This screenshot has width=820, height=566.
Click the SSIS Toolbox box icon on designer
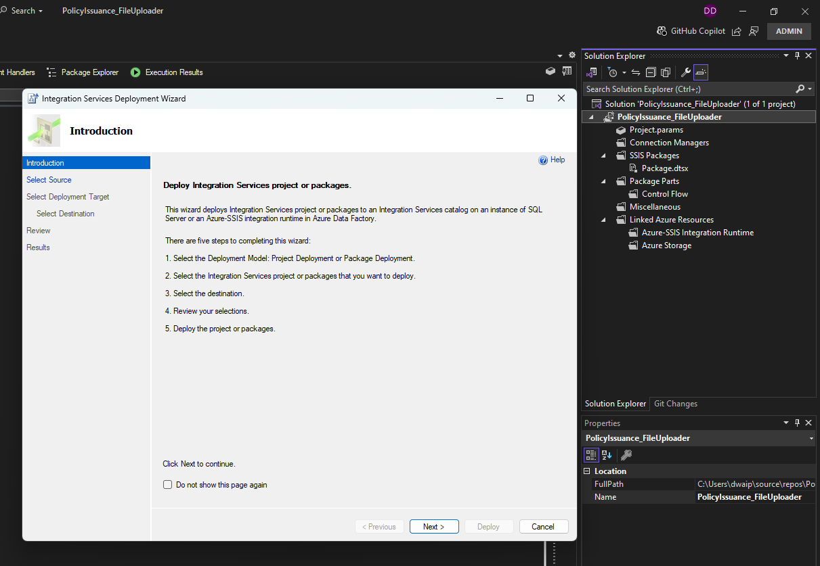tap(551, 71)
